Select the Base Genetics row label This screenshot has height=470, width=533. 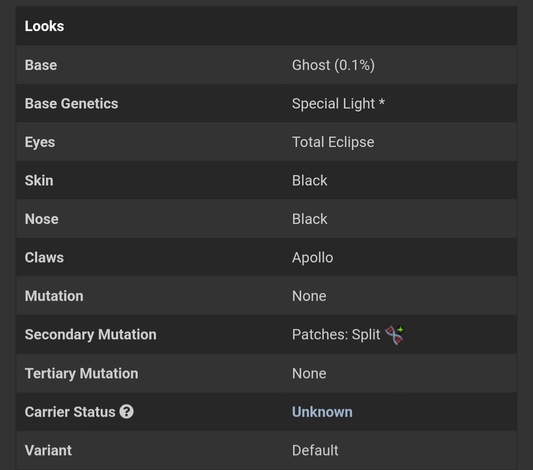coord(72,104)
